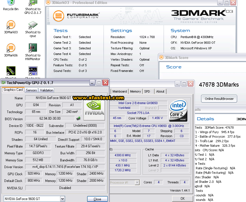Launch the 3DMark06 desktop shortcut
The height and width of the screenshot is (202, 246).
tap(11, 48)
